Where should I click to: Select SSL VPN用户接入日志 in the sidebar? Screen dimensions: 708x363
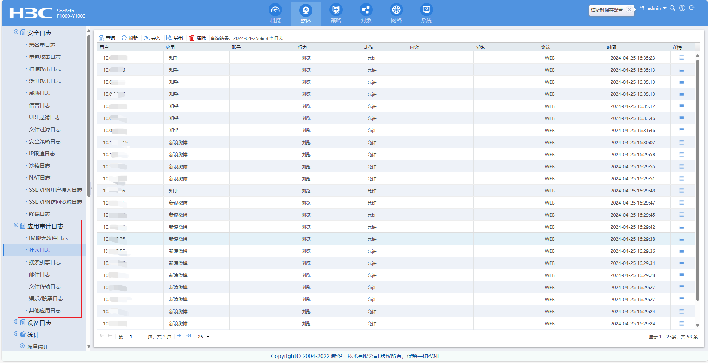[x=55, y=190]
